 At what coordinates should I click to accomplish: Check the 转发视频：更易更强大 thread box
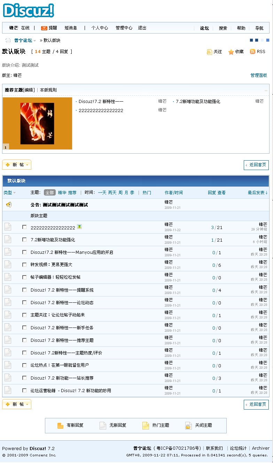(24, 265)
